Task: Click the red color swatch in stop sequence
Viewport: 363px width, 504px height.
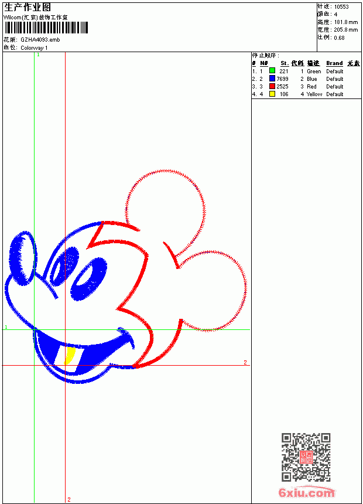Action: click(x=272, y=86)
